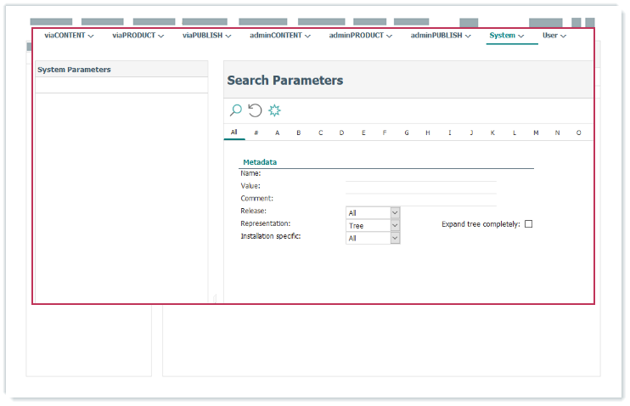The width and height of the screenshot is (630, 406).
Task: Filter parameters by letter A
Action: (x=278, y=133)
